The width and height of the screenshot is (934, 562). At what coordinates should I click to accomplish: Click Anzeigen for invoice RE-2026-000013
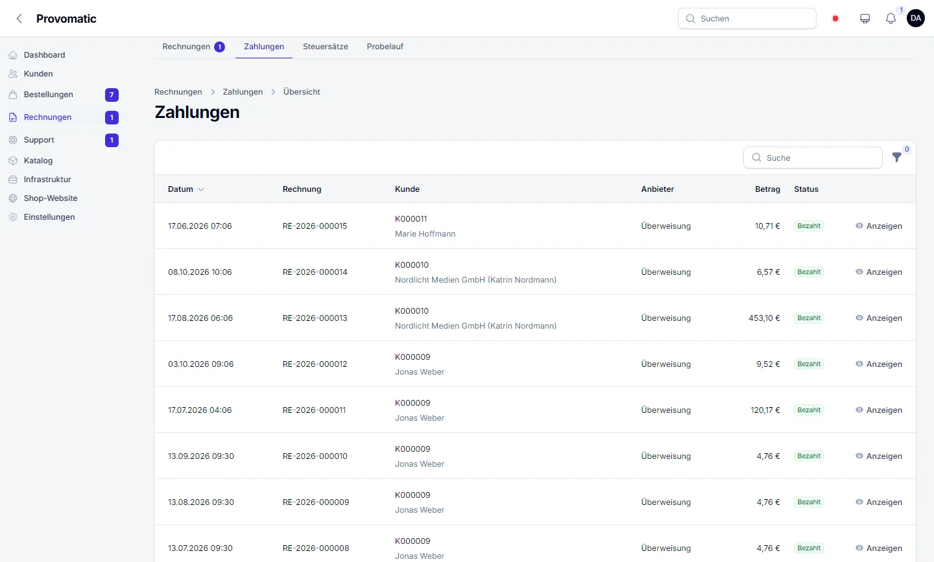[x=879, y=318]
